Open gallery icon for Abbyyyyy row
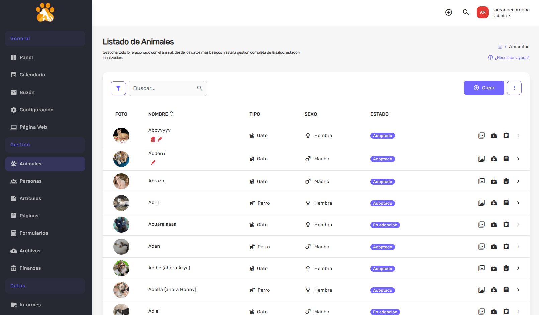The width and height of the screenshot is (539, 315). (481, 136)
